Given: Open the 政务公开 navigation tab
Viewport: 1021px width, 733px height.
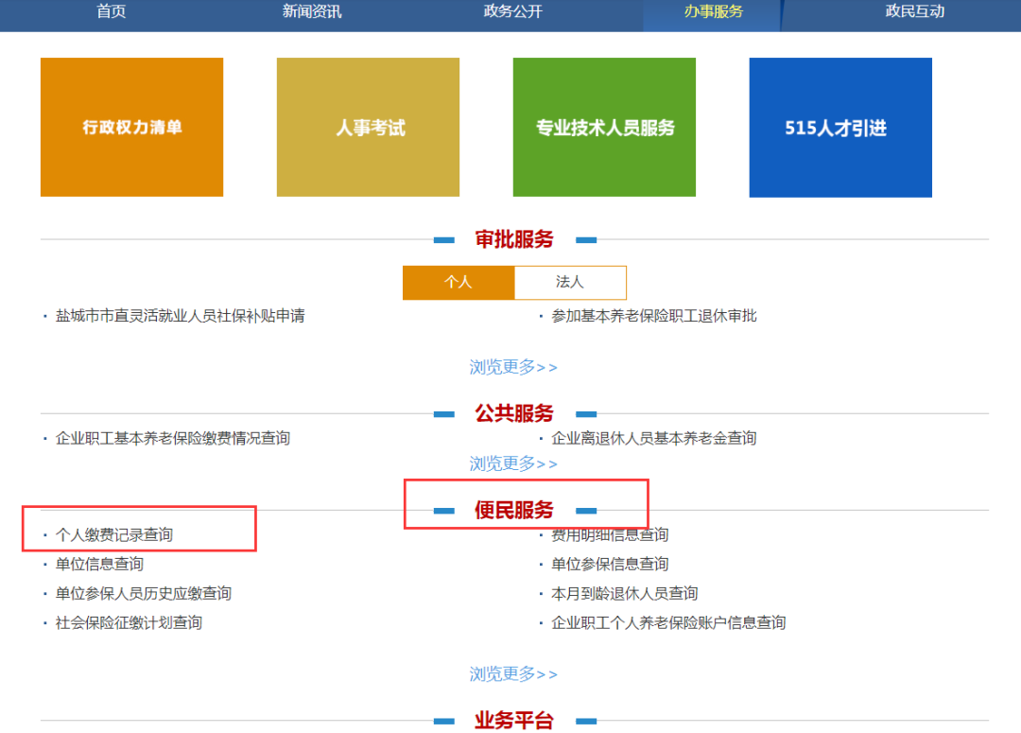Looking at the screenshot, I should coord(513,11).
